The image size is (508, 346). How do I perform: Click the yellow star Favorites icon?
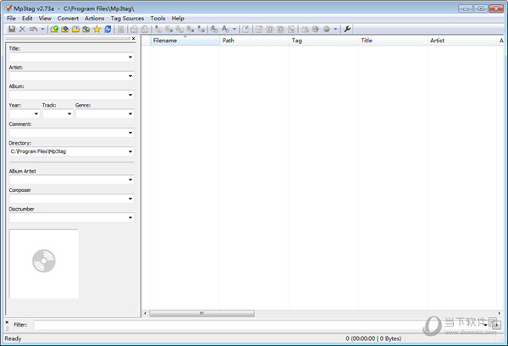[97, 29]
